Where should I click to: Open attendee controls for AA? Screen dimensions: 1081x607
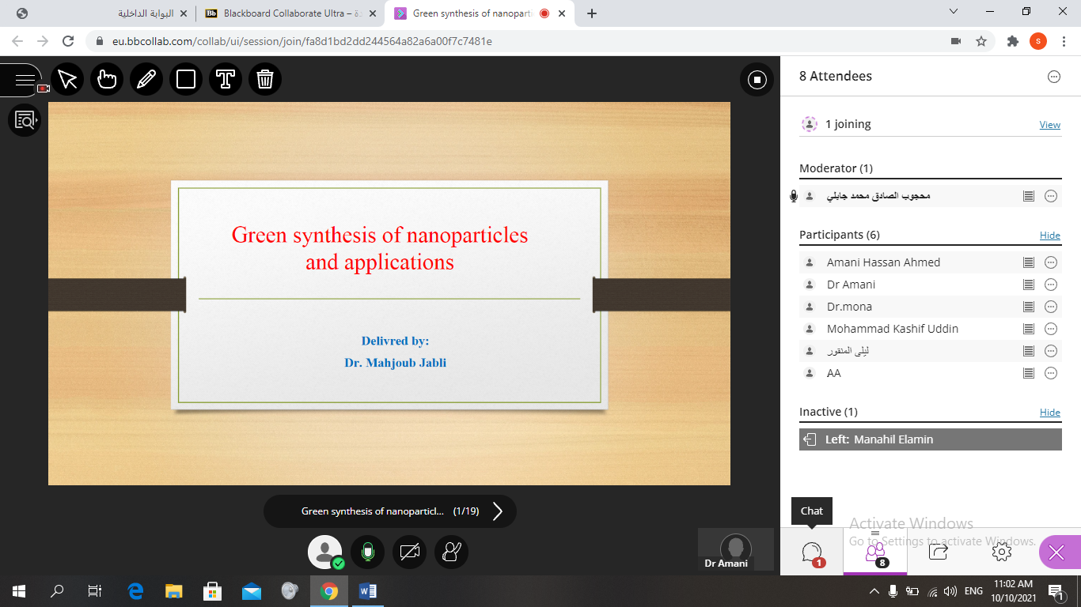(1051, 373)
